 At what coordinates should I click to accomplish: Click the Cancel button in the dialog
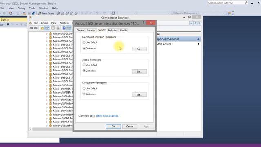pyautogui.click(x=130, y=127)
